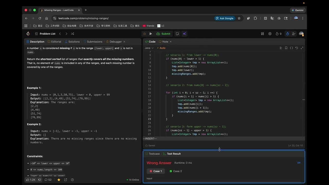Viewport: 329px width, 185px height.
Task: Open the AI sparkle assistant icon
Action: pyautogui.click(x=184, y=34)
